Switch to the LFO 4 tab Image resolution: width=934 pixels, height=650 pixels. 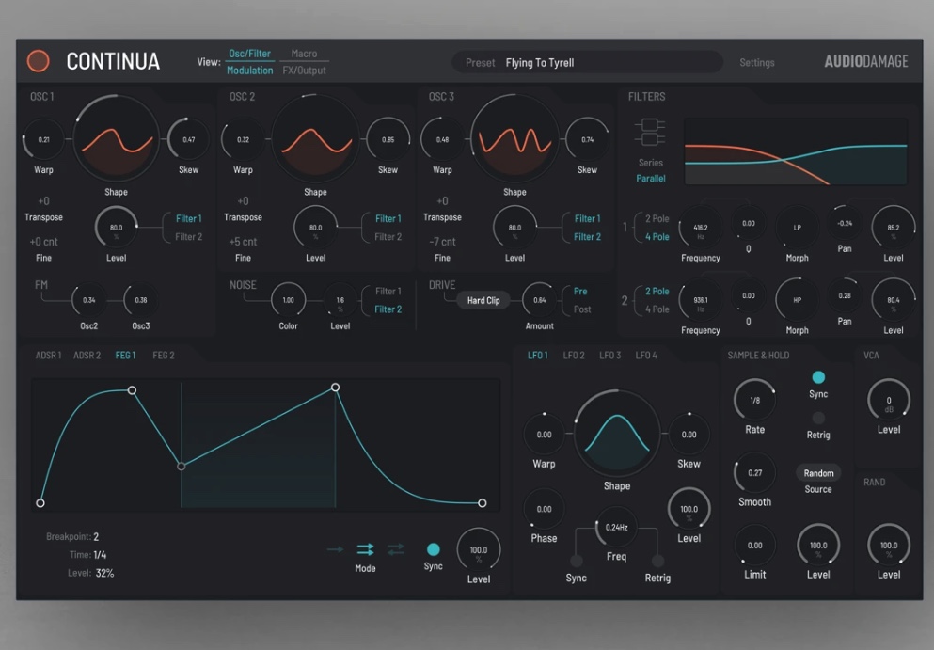646,356
